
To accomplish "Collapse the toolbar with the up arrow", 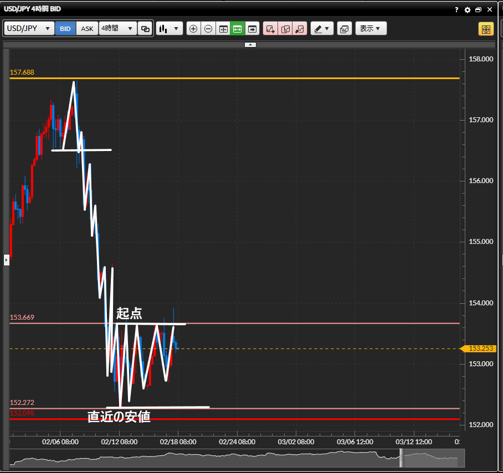I will [250, 44].
